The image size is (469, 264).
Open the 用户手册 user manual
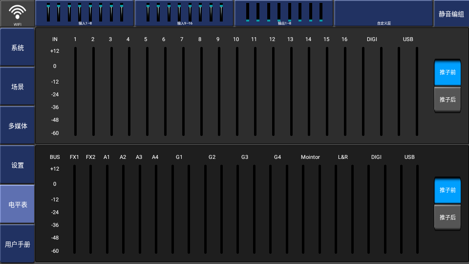pyautogui.click(x=18, y=244)
